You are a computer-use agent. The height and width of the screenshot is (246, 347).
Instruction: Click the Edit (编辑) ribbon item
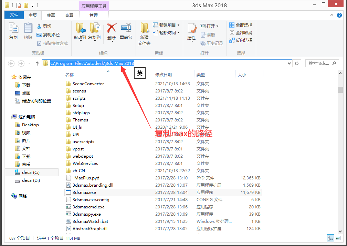(x=208, y=35)
